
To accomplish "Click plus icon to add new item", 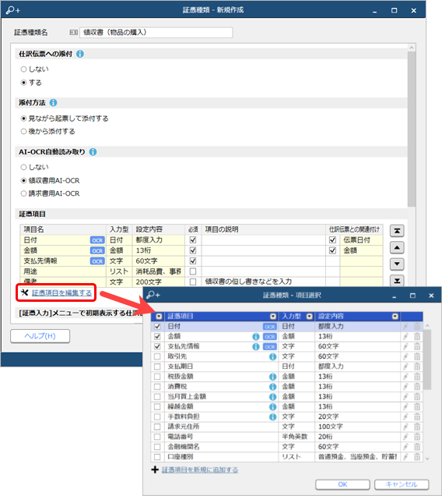I will [155, 469].
